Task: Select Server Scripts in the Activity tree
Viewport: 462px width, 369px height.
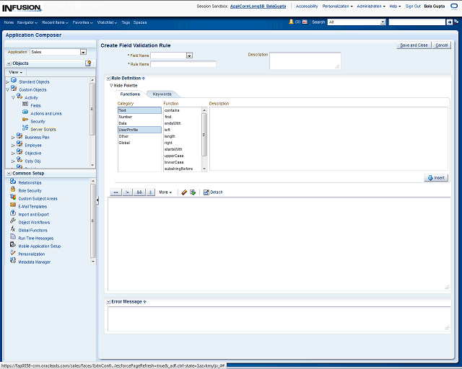Action: [43, 129]
